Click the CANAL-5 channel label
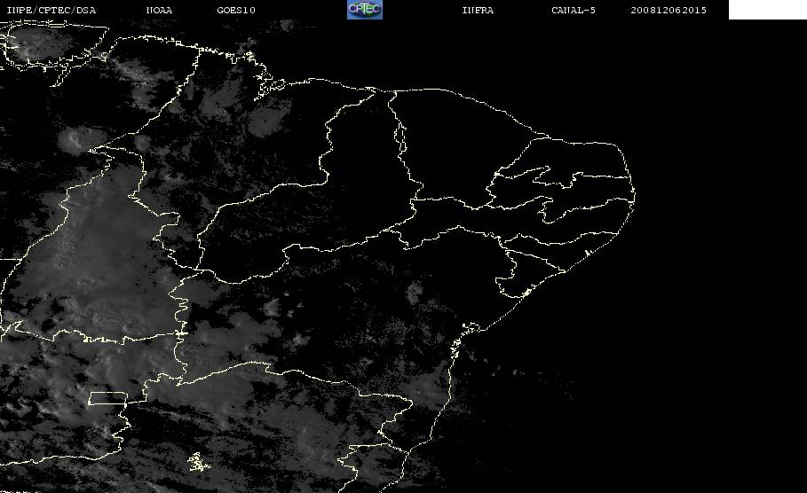The height and width of the screenshot is (493, 807). 574,11
